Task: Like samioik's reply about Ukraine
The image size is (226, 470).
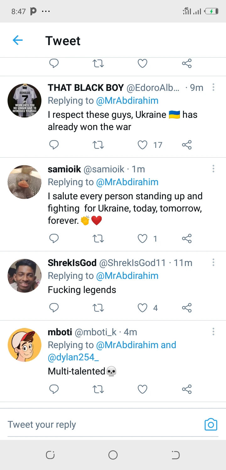Action: pos(143,239)
